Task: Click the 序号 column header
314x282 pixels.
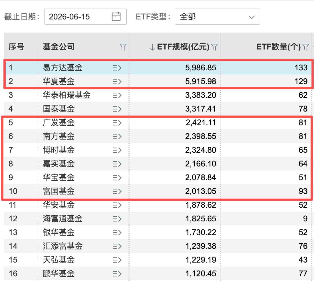Action: (x=17, y=47)
